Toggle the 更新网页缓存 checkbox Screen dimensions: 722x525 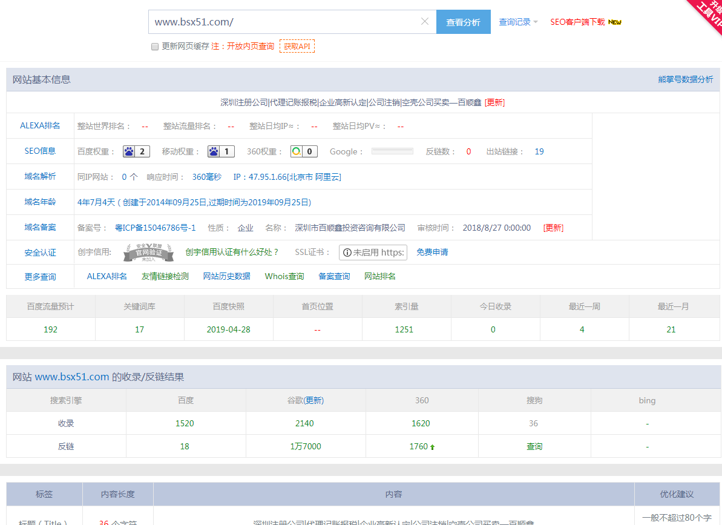(x=155, y=47)
